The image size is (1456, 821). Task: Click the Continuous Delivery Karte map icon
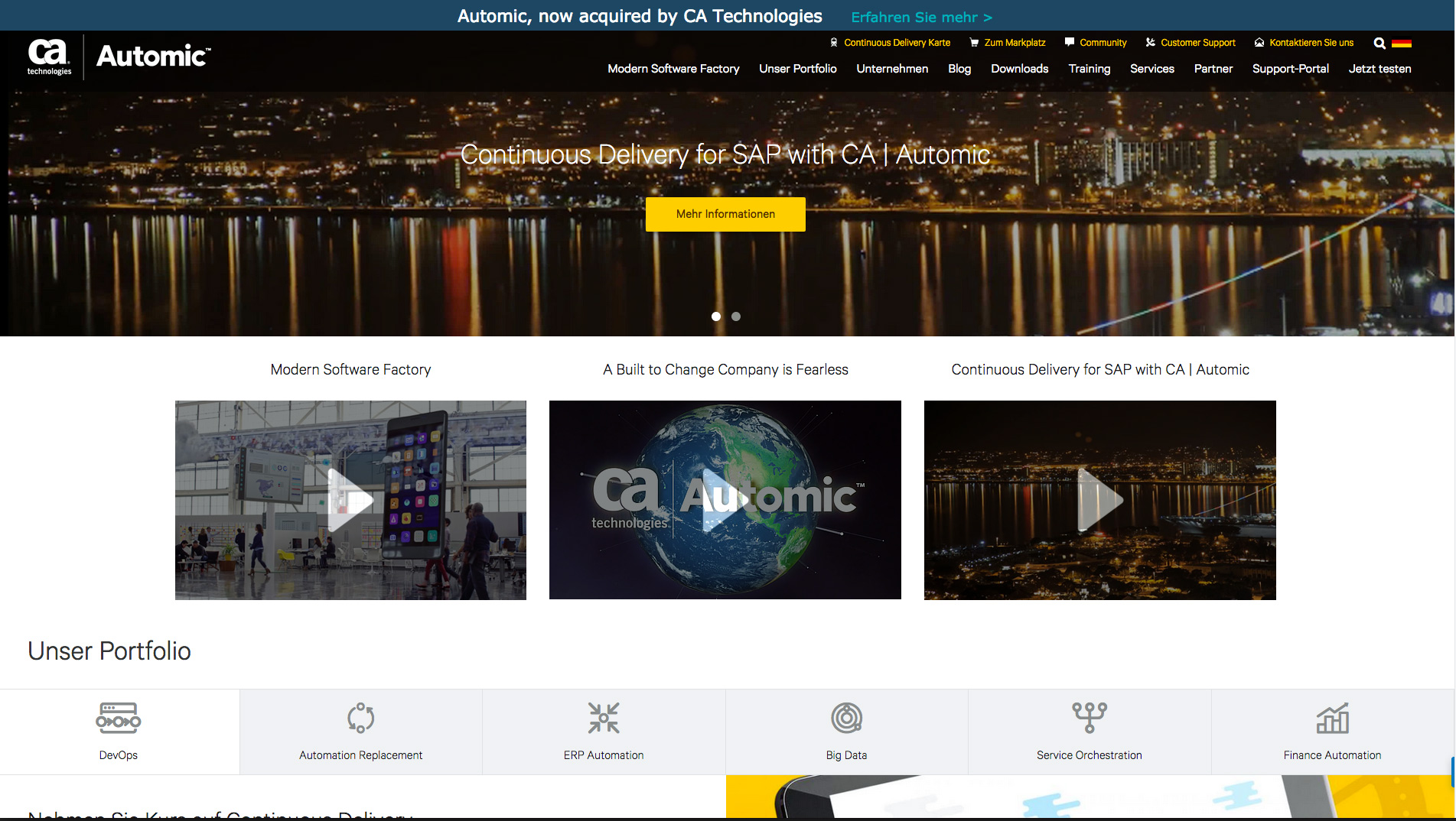pyautogui.click(x=834, y=43)
